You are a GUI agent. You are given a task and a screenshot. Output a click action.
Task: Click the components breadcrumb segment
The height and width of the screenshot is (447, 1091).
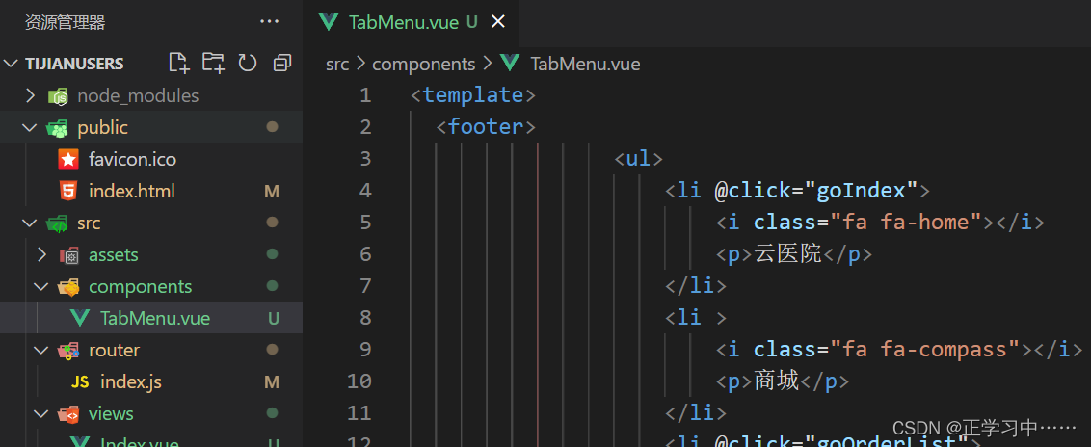[424, 65]
